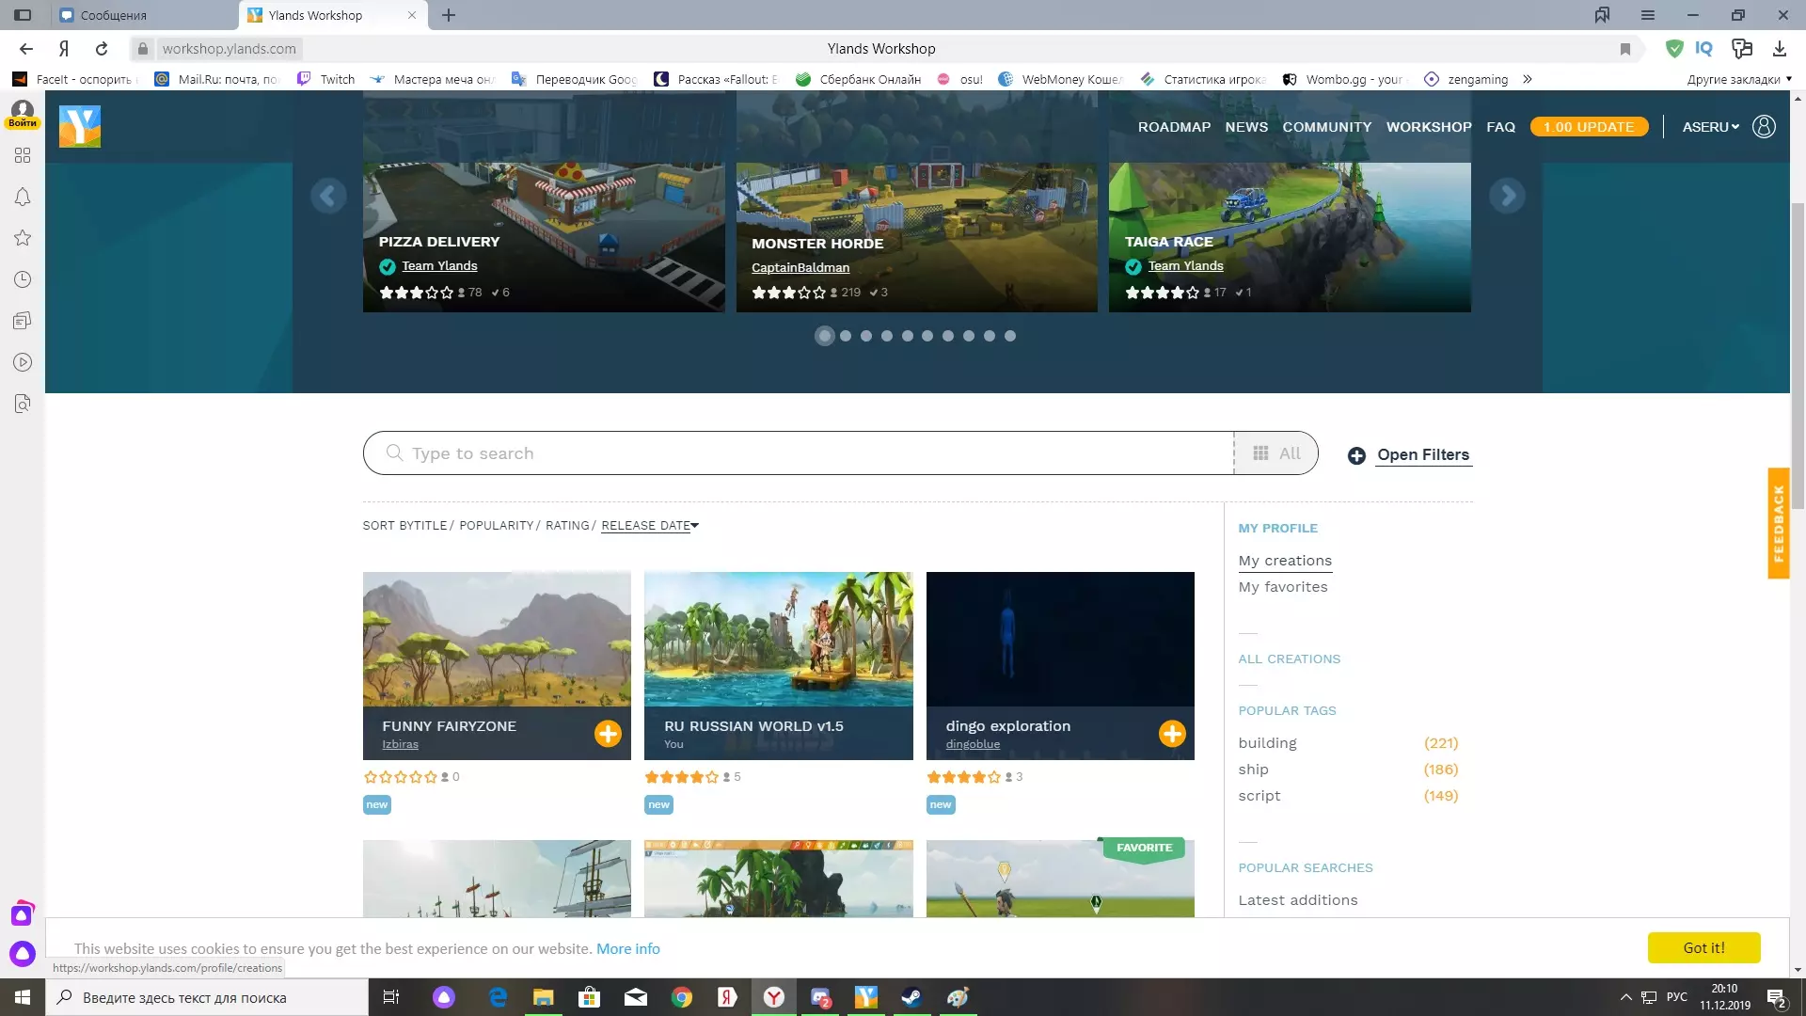Click the Type to search field

pos(800,453)
